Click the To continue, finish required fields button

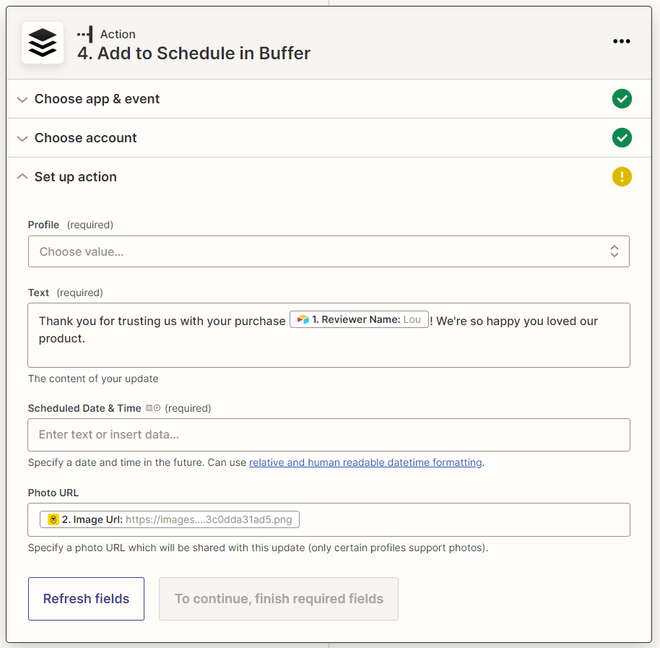279,599
